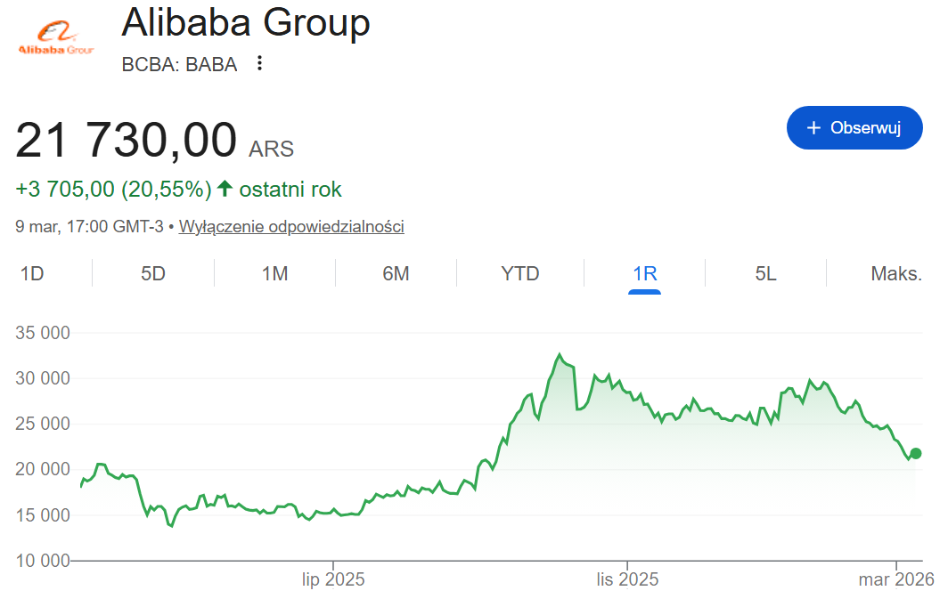Select the YTD range tab

pyautogui.click(x=520, y=273)
